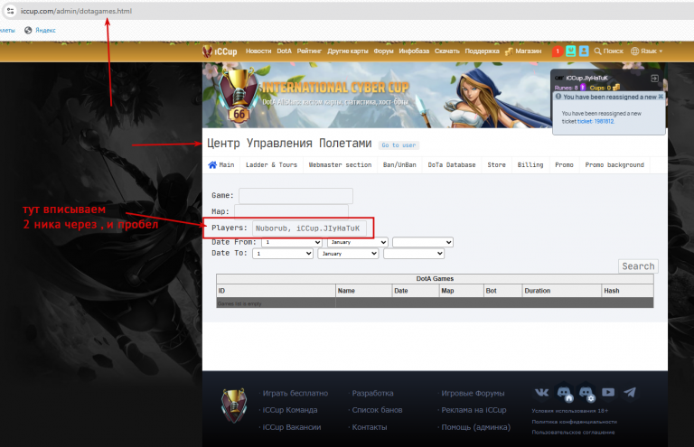Open Политика конфиденциальности footer link
The height and width of the screenshot is (447, 694).
575,422
